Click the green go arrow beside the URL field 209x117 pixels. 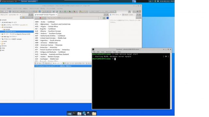coord(104,18)
